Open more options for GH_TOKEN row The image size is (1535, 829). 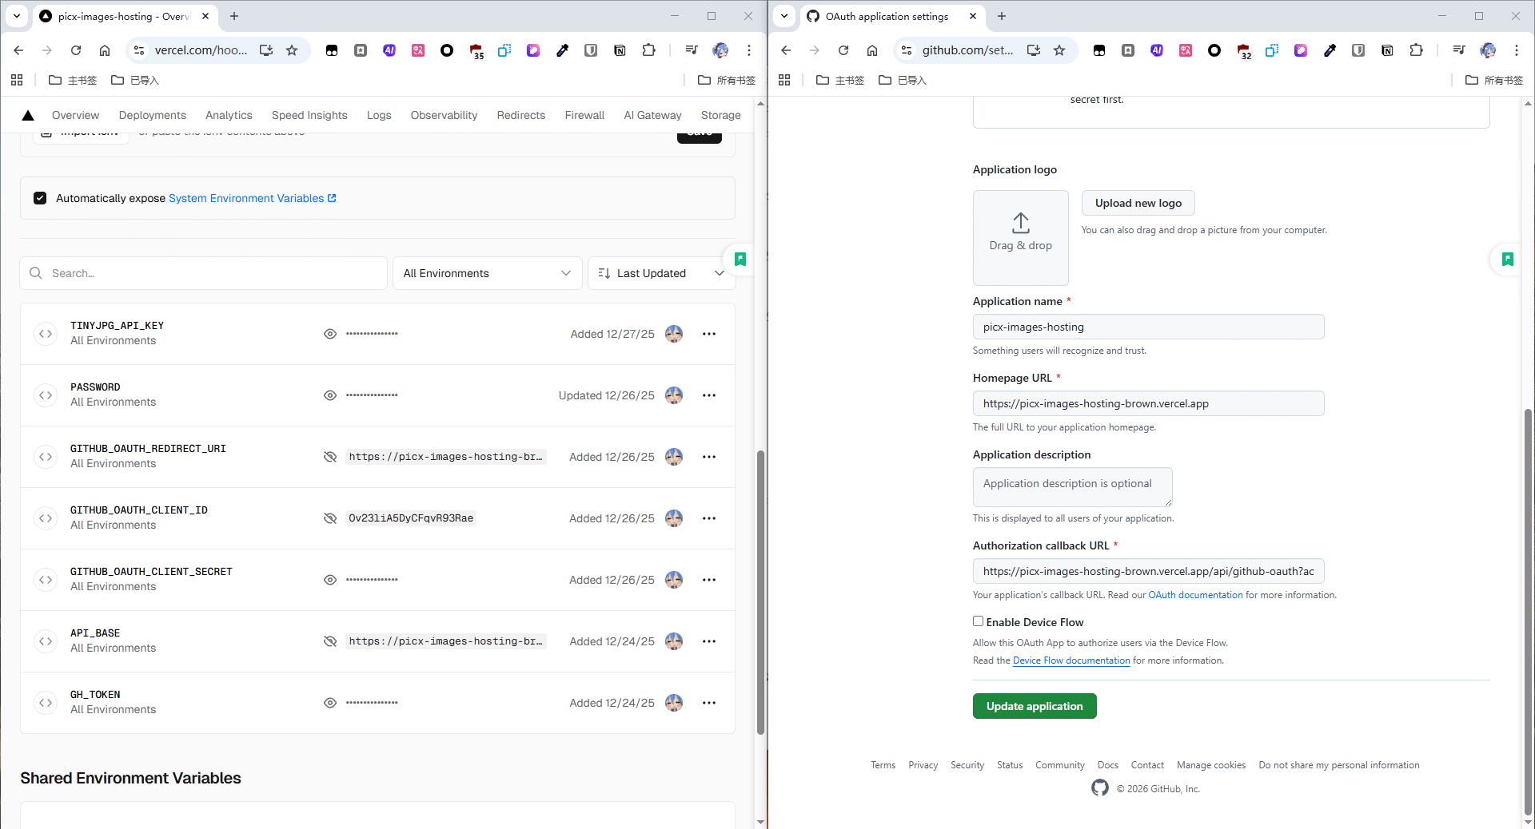[709, 703]
